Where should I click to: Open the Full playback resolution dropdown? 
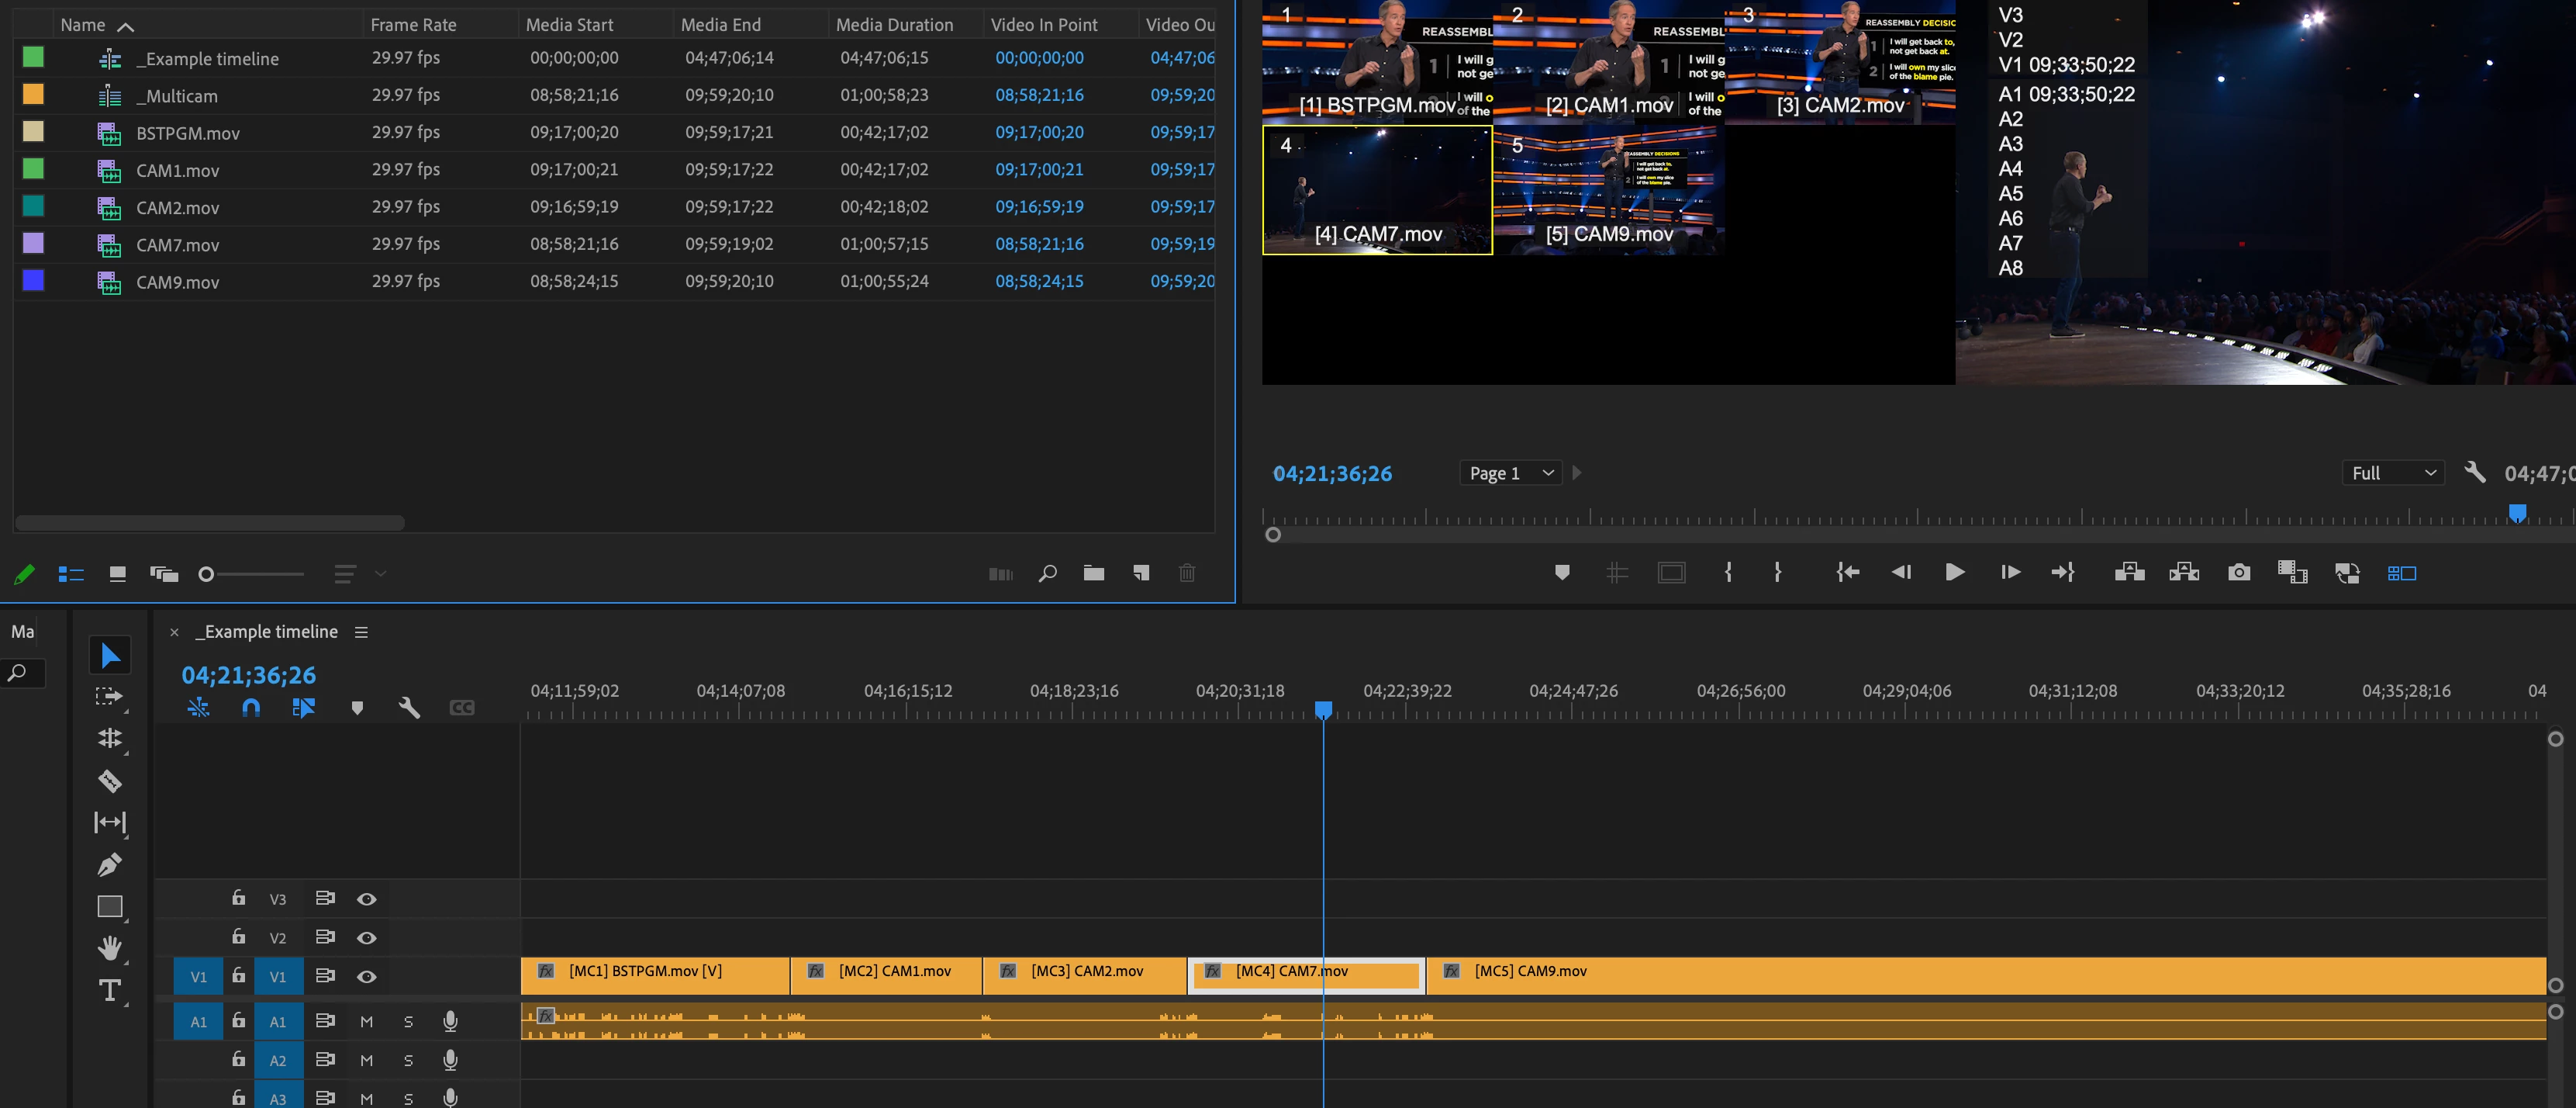tap(2392, 473)
